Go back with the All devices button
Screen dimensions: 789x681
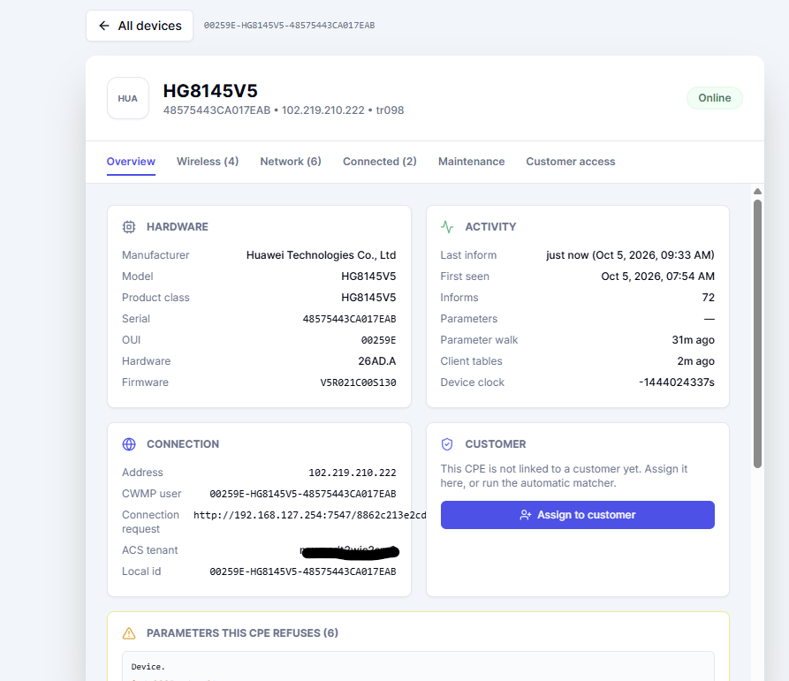pos(140,26)
